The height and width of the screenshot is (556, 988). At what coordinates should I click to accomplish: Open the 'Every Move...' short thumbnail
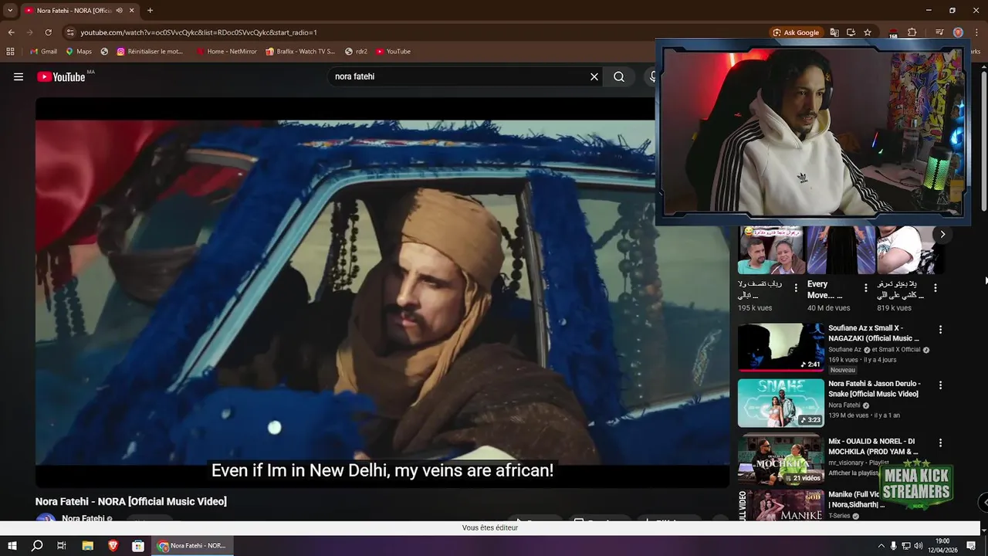tap(841, 250)
